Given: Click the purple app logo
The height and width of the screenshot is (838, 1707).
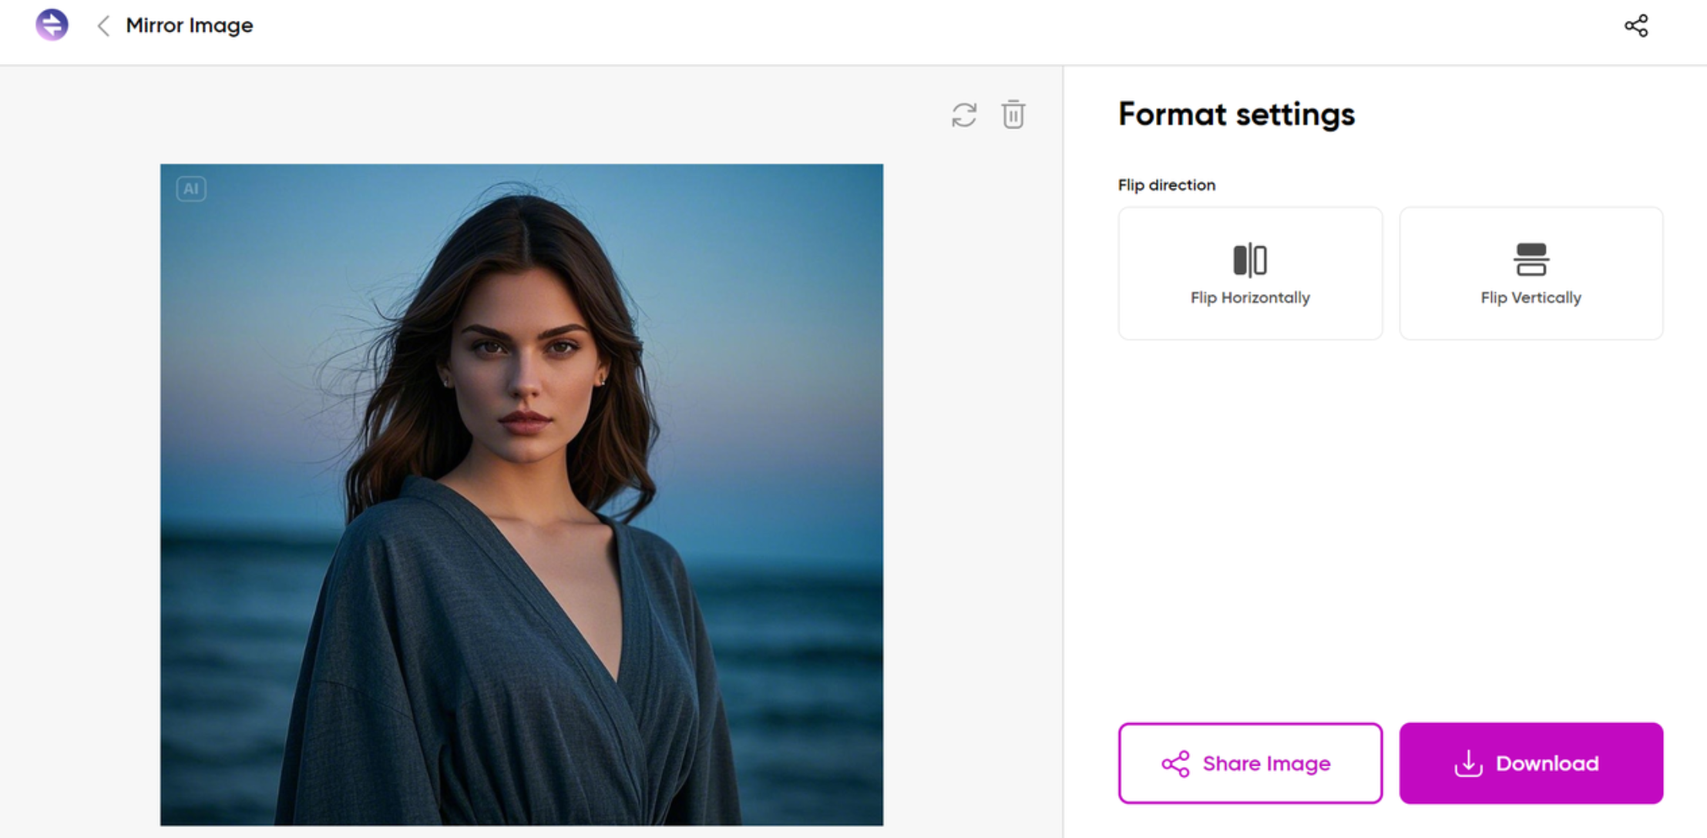Looking at the screenshot, I should coord(52,25).
